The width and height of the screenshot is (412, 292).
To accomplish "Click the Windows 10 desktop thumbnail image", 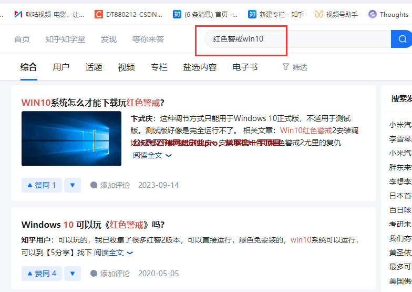I will [71, 138].
